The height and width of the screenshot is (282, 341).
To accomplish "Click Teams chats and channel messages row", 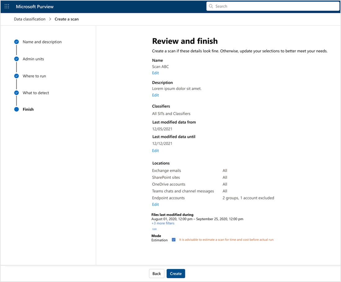I will [190, 191].
